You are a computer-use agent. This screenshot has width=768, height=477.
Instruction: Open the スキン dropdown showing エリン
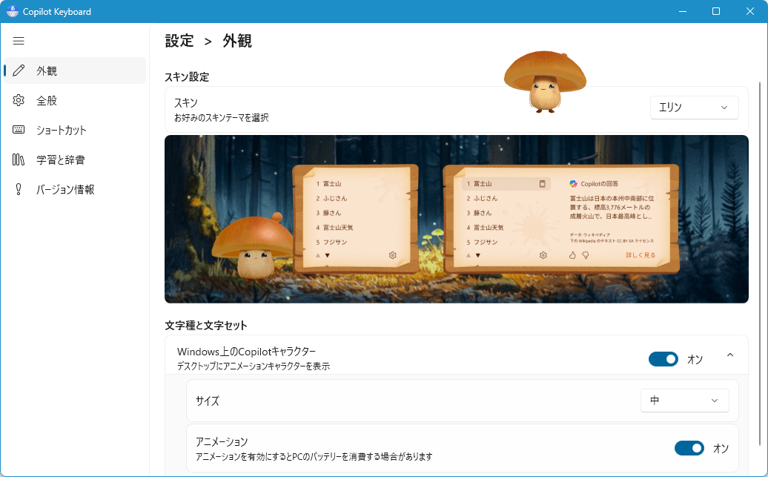tap(694, 108)
